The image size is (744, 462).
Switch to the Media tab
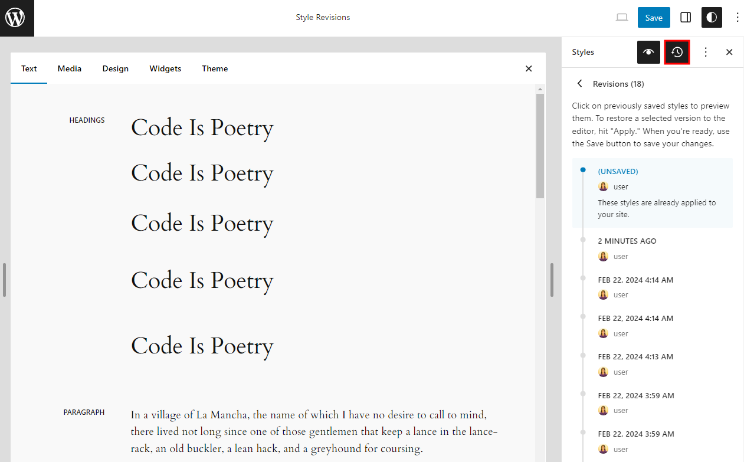(70, 68)
